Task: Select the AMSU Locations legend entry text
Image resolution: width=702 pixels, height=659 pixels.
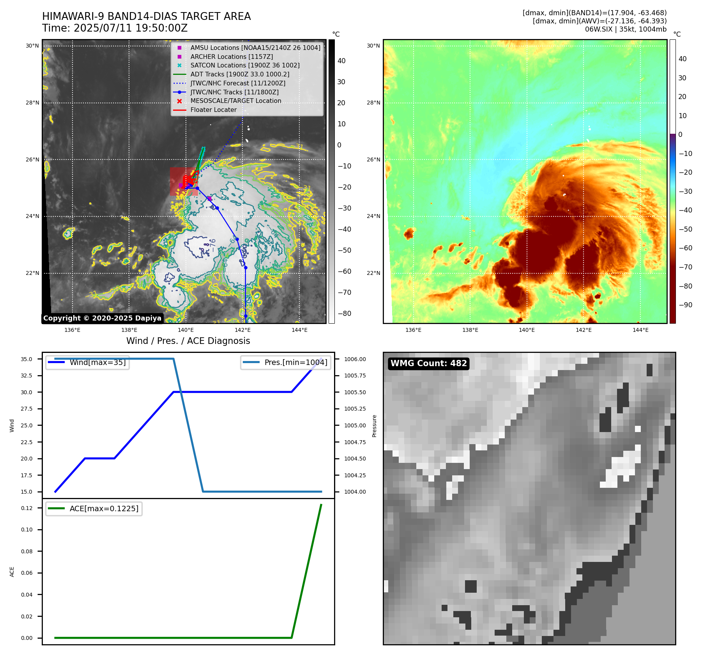Action: tap(255, 48)
